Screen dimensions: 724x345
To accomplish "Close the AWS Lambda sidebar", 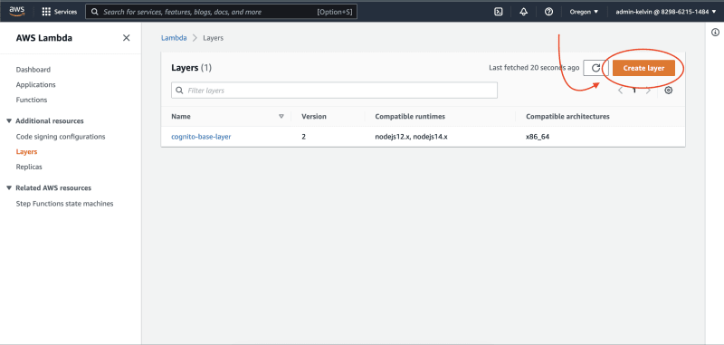I will [x=126, y=38].
